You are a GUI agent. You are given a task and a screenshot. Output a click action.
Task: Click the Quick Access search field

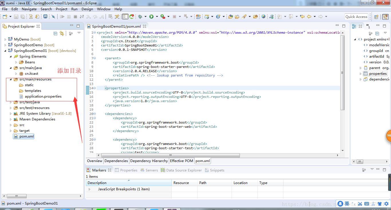[x=356, y=17]
